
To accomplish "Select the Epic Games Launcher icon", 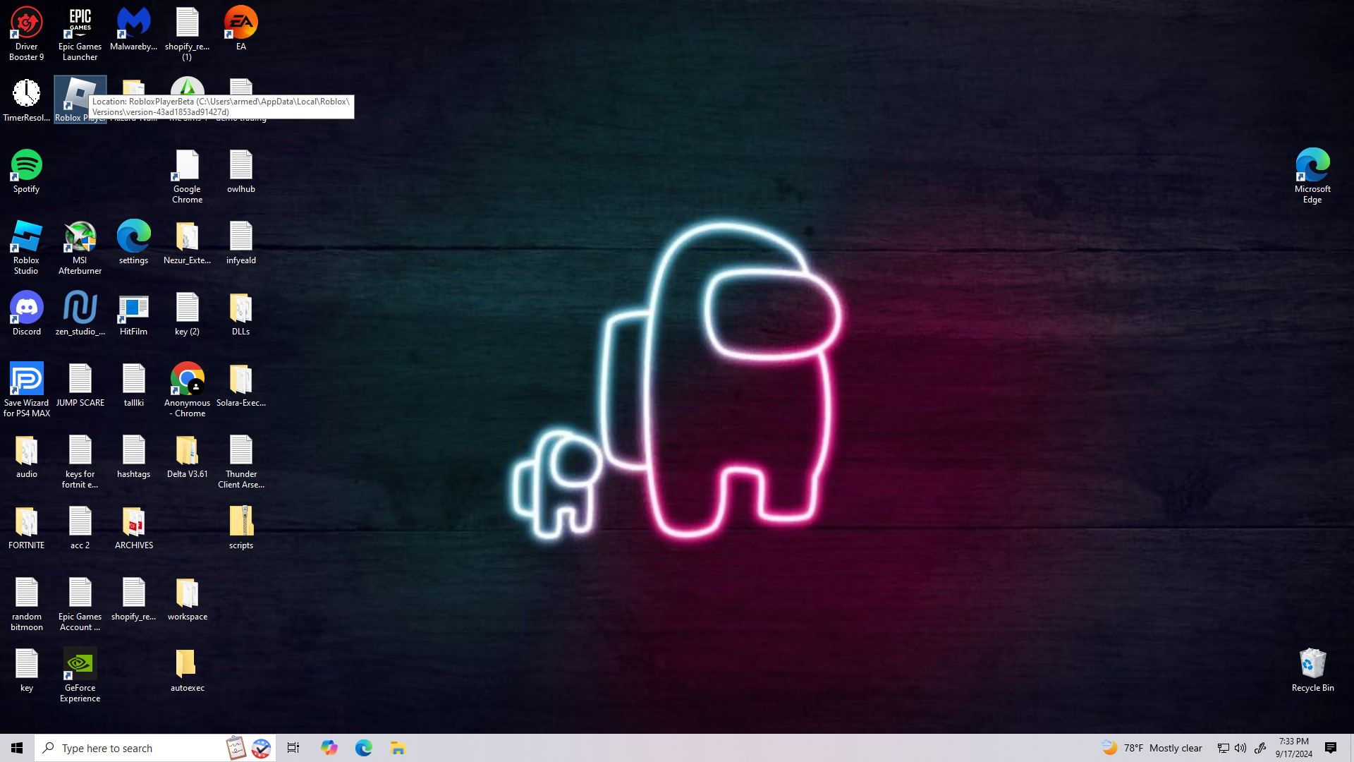I will (x=80, y=23).
